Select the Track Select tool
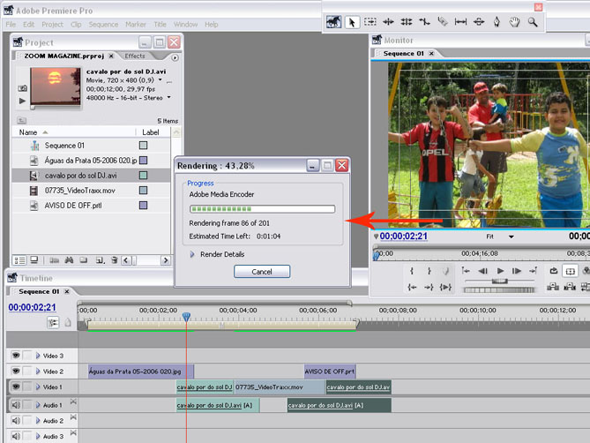590x443 pixels. tap(370, 22)
